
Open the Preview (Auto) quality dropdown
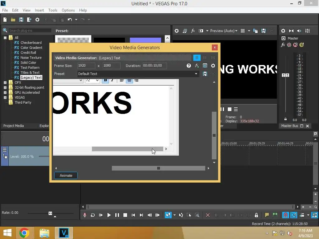[224, 31]
